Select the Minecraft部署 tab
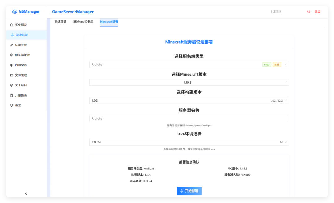This screenshot has height=203, width=334. tap(109, 22)
